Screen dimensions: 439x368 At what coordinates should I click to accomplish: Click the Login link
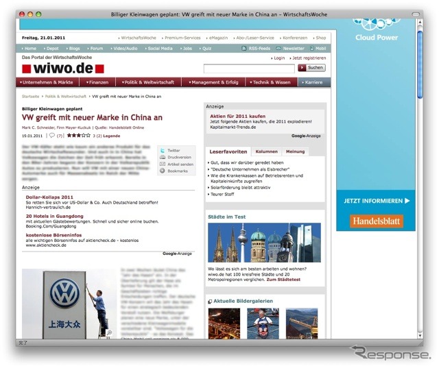[x=279, y=58]
